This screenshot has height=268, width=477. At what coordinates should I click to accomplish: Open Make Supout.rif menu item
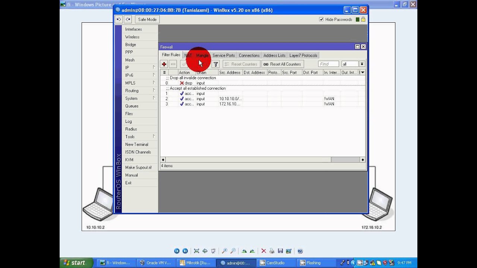tap(140, 167)
